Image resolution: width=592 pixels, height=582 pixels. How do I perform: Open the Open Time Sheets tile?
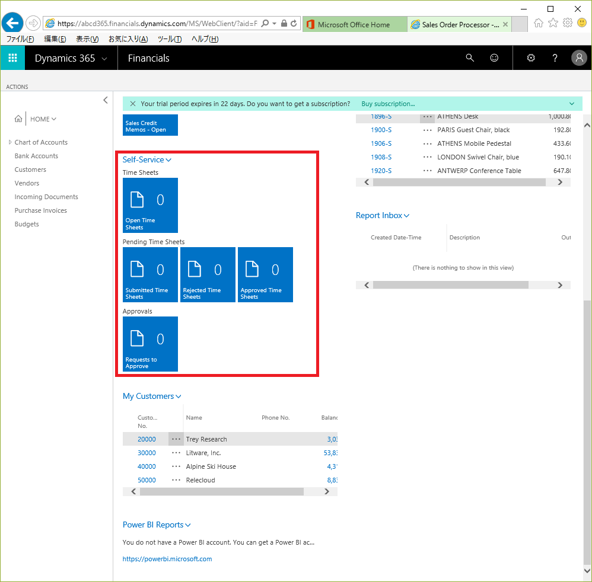point(150,205)
